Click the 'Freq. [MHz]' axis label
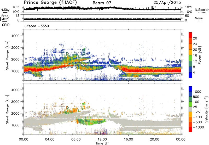The image size is (209, 145). pyautogui.click(x=5, y=18)
